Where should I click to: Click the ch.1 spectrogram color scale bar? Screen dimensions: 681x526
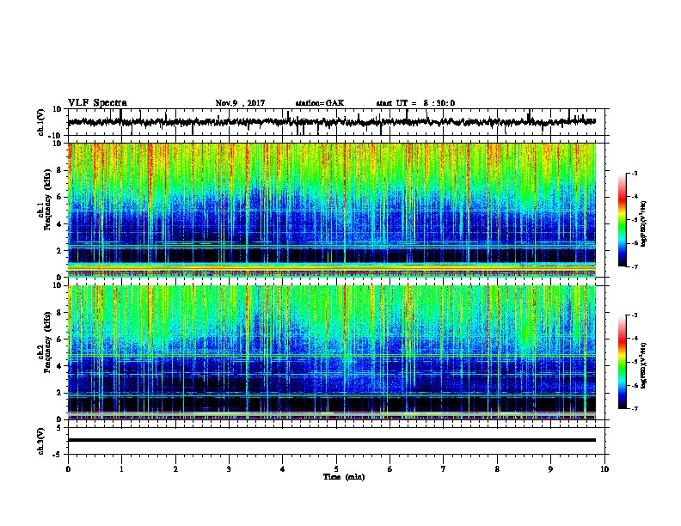(623, 220)
